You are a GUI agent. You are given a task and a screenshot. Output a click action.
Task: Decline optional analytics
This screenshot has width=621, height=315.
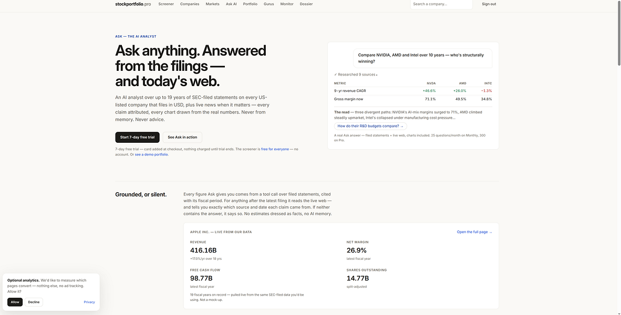click(34, 302)
